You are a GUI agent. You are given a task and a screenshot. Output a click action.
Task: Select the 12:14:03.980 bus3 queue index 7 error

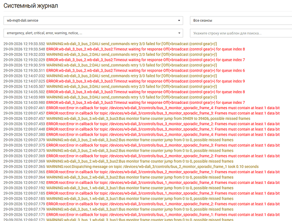pyautogui.click(x=124, y=103)
